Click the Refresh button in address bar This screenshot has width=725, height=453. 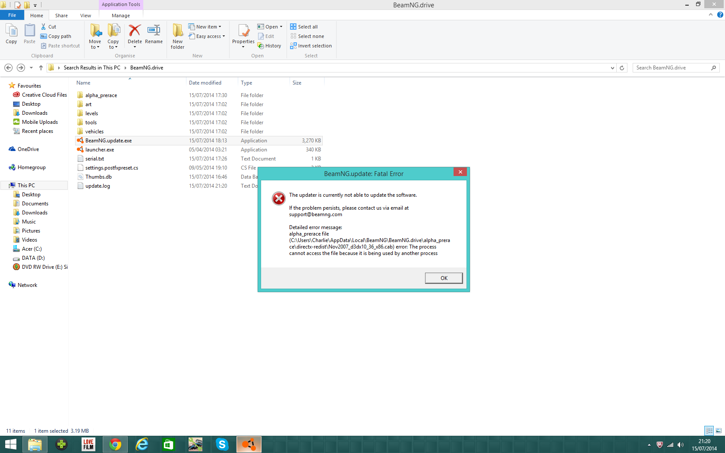pyautogui.click(x=622, y=68)
